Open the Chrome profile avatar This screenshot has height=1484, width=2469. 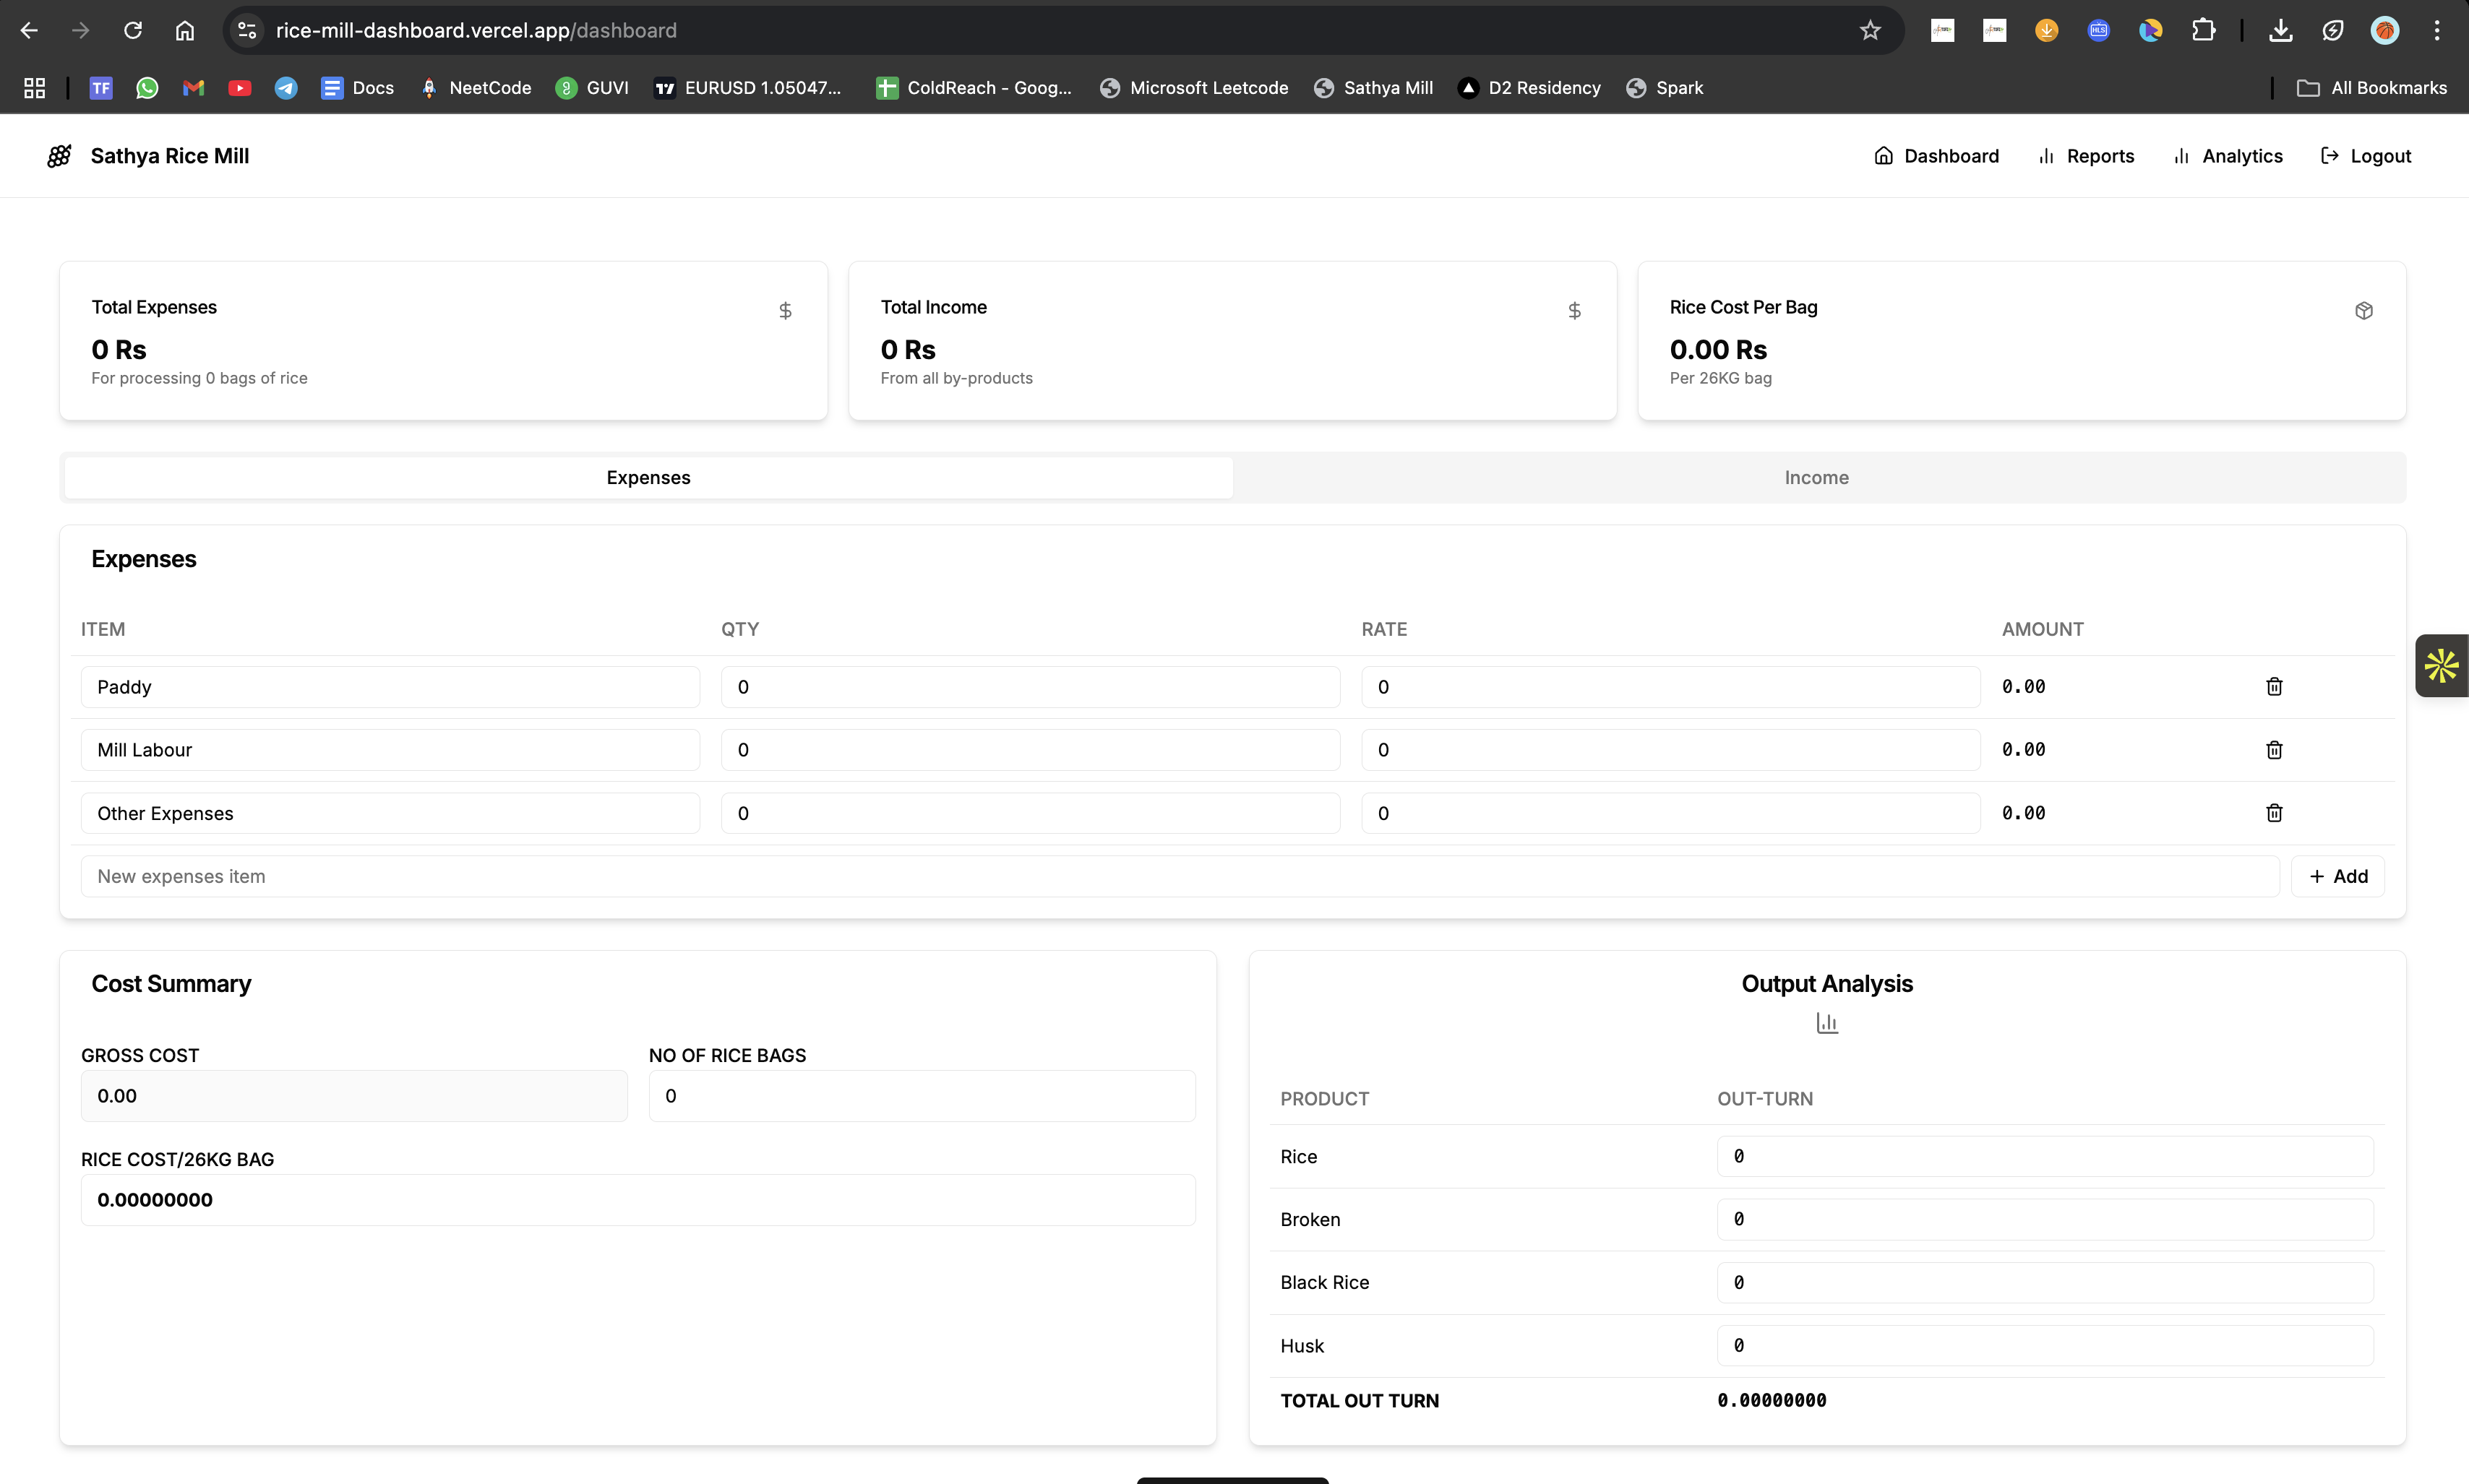pos(2385,31)
